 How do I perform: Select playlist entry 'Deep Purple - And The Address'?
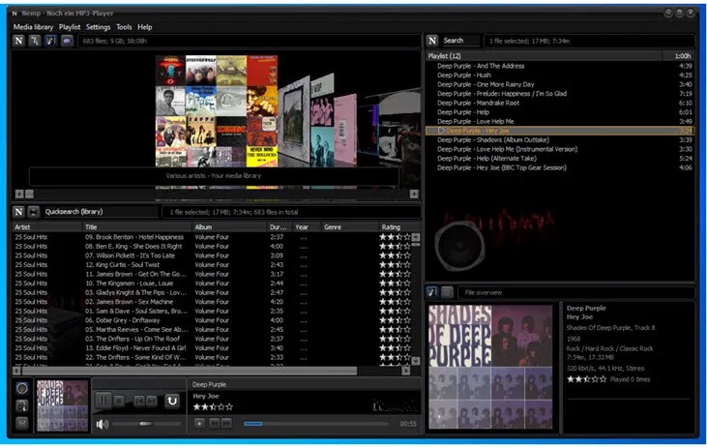pos(559,66)
